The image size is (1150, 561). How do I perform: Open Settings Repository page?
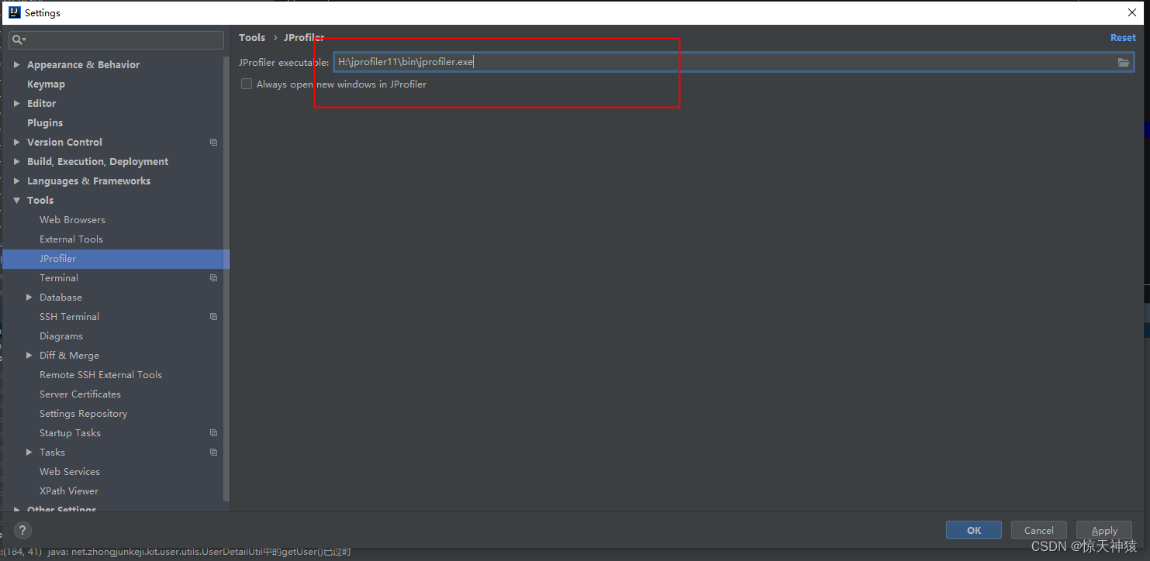point(83,414)
